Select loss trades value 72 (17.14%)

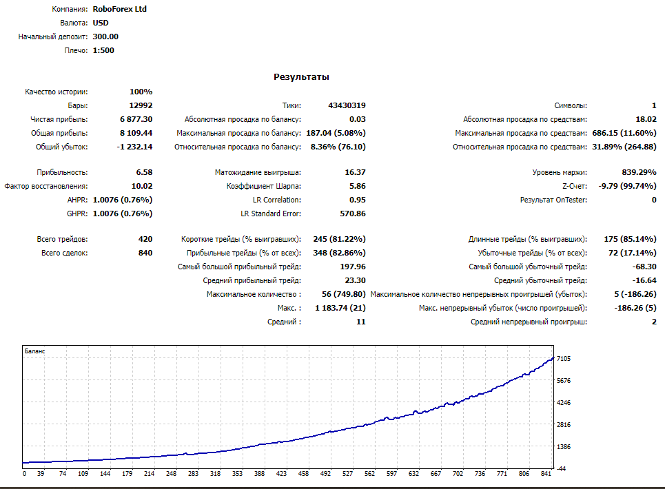tap(633, 253)
